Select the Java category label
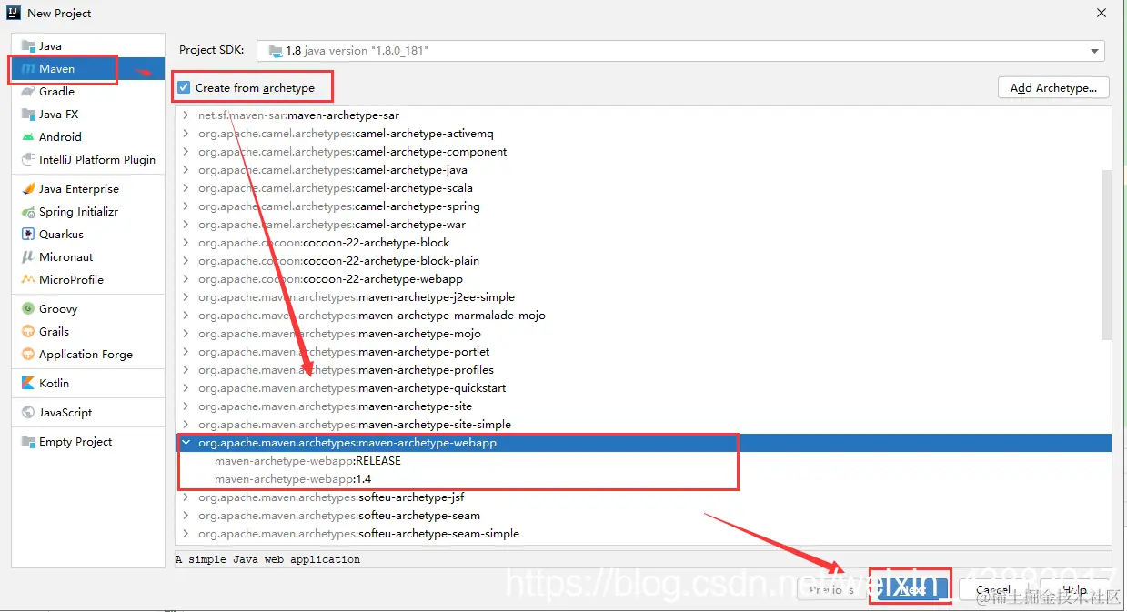The width and height of the screenshot is (1127, 612). (x=50, y=46)
